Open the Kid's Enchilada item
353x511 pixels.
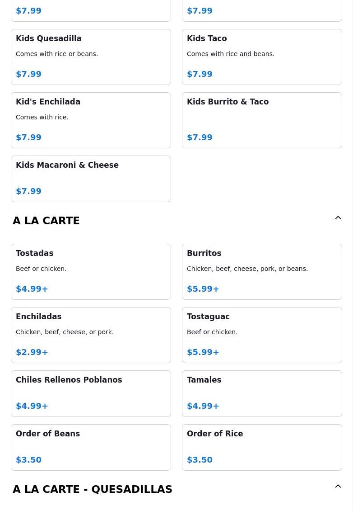(91, 120)
